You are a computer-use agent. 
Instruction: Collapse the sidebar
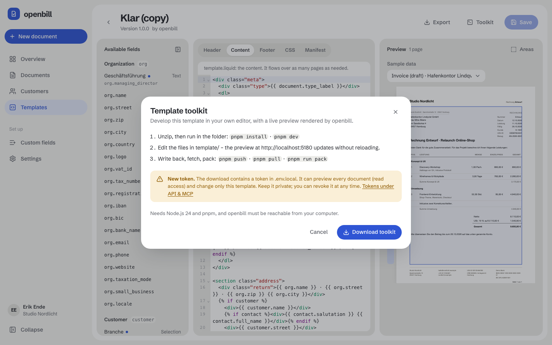click(46, 330)
